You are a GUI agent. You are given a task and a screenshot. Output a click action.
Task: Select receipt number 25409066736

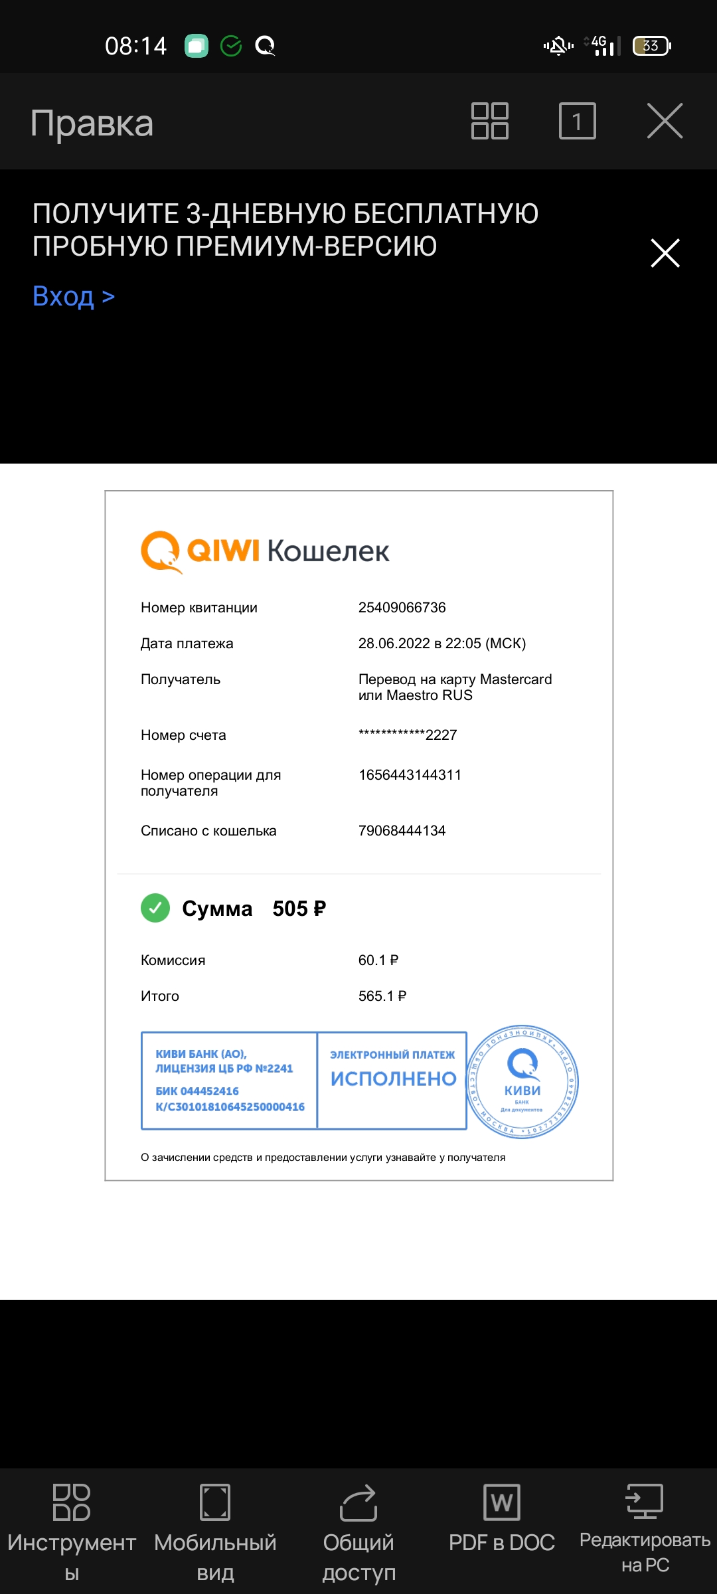[402, 608]
